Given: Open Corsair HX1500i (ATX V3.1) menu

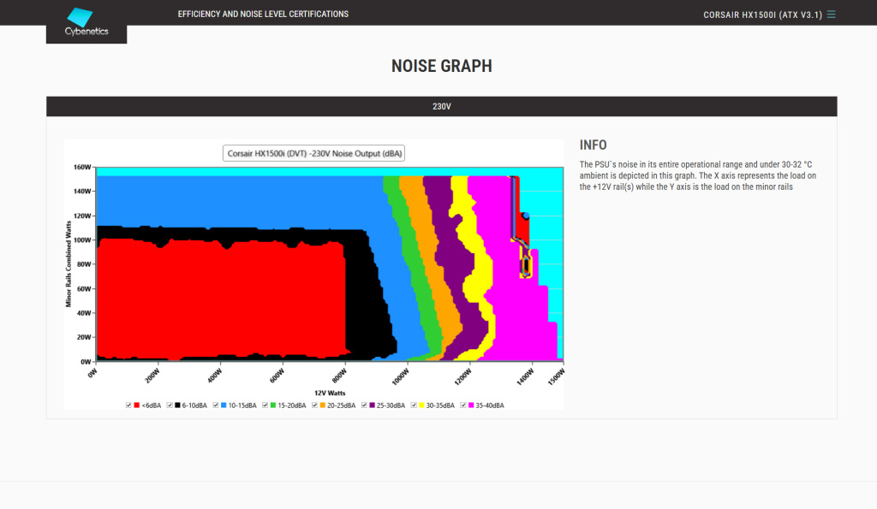Looking at the screenshot, I should pyautogui.click(x=762, y=15).
